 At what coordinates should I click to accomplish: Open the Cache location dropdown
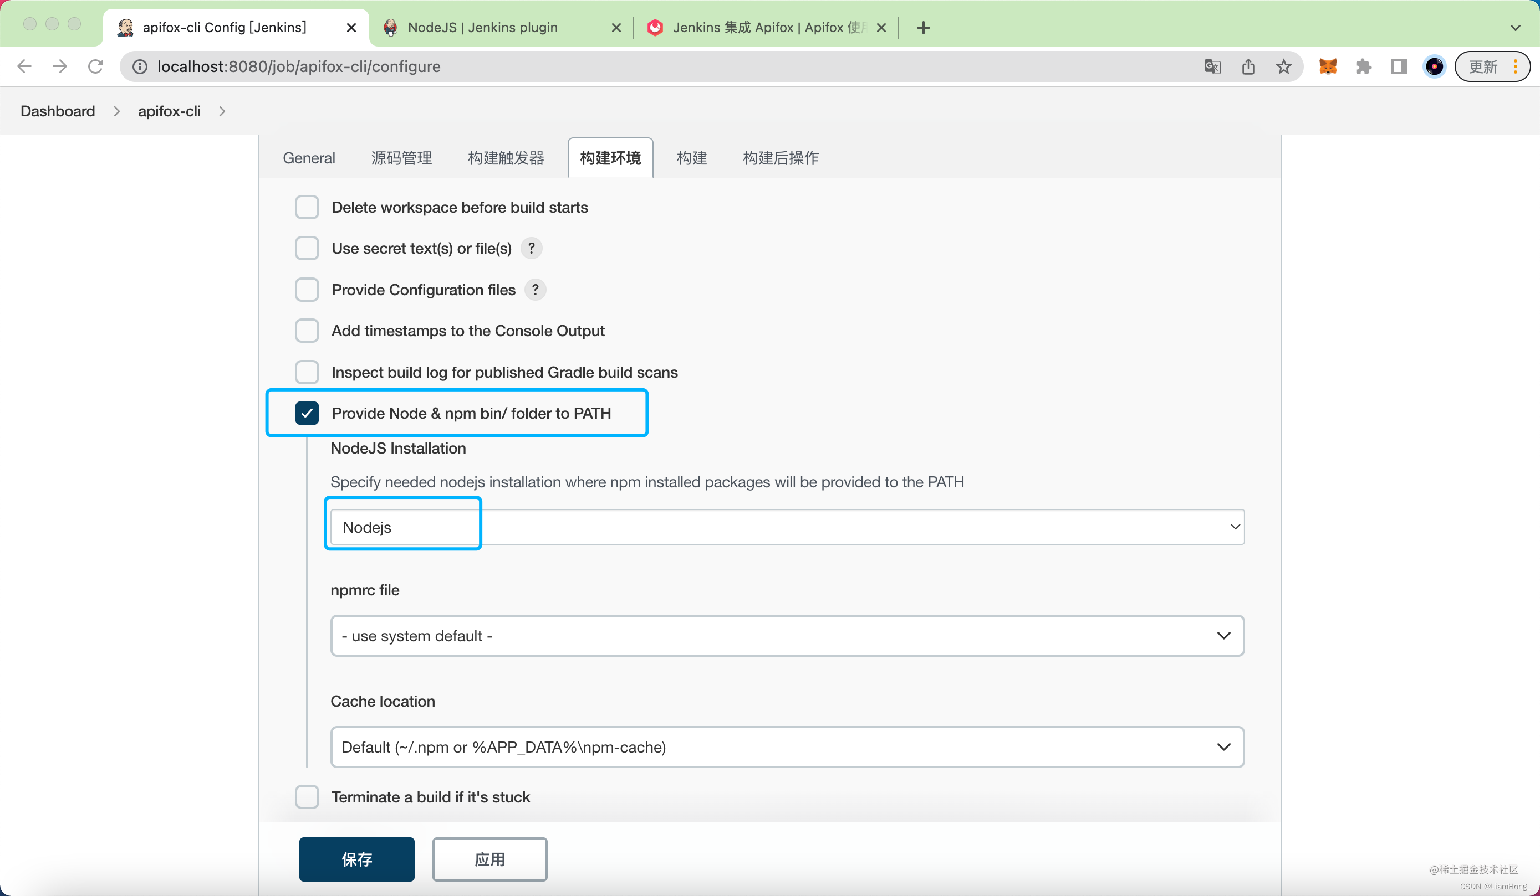[x=787, y=746]
